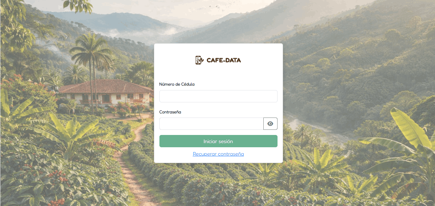Toggle password visibility with the eye icon

point(270,124)
